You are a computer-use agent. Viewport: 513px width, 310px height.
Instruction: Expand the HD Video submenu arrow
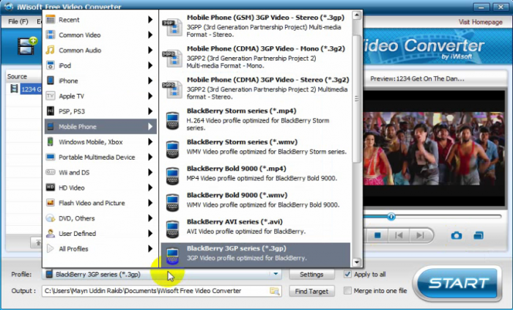pyautogui.click(x=150, y=188)
